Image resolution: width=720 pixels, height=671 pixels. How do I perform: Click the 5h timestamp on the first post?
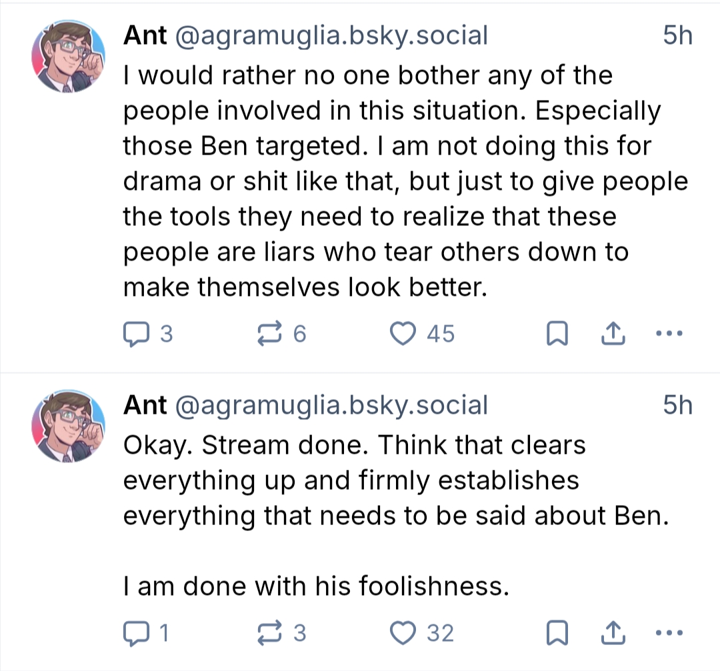click(x=678, y=35)
